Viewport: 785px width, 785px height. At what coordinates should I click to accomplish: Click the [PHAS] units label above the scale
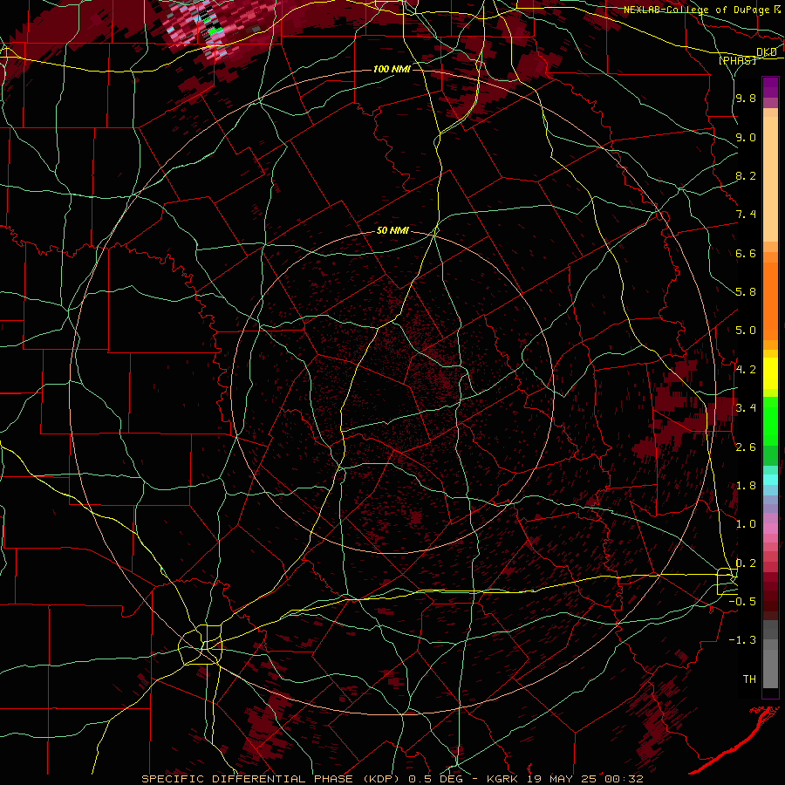pos(737,60)
